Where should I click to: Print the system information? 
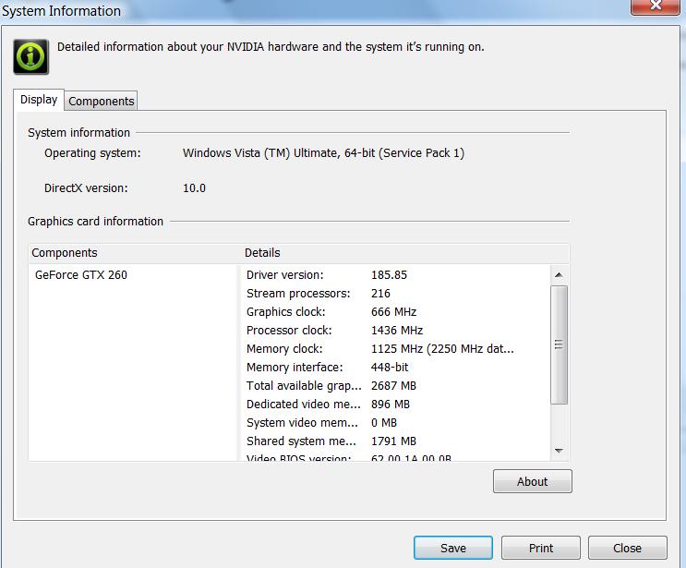[x=541, y=548]
